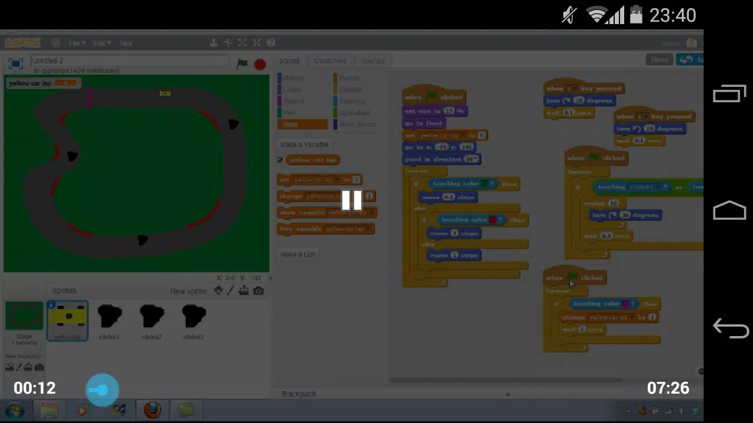This screenshot has height=423, width=753.
Task: Open the Edit menu in Scratch
Action: 101,43
